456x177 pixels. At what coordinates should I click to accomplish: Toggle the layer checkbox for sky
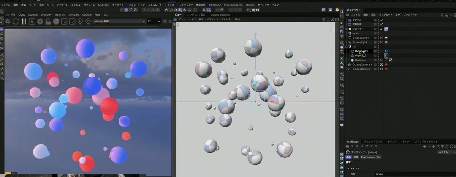[375, 47]
